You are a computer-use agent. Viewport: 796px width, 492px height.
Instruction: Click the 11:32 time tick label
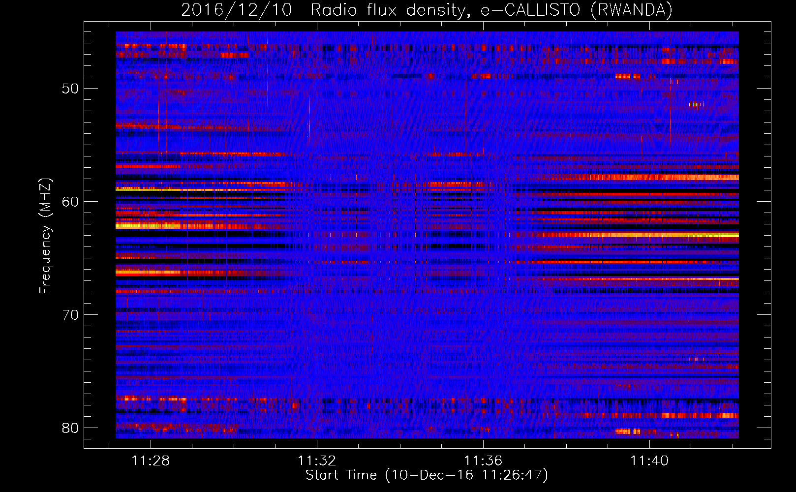pos(317,461)
